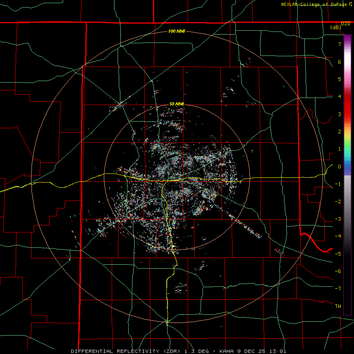The width and height of the screenshot is (354, 354).
Task: Click the KAMA station identifier in caption
Action: pyautogui.click(x=227, y=351)
